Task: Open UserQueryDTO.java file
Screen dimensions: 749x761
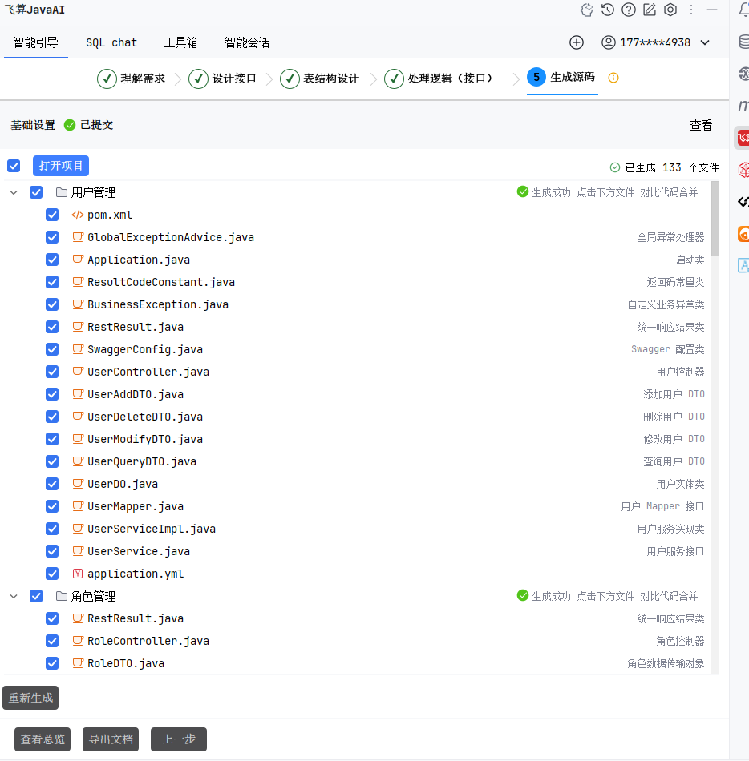Action: pyautogui.click(x=142, y=461)
